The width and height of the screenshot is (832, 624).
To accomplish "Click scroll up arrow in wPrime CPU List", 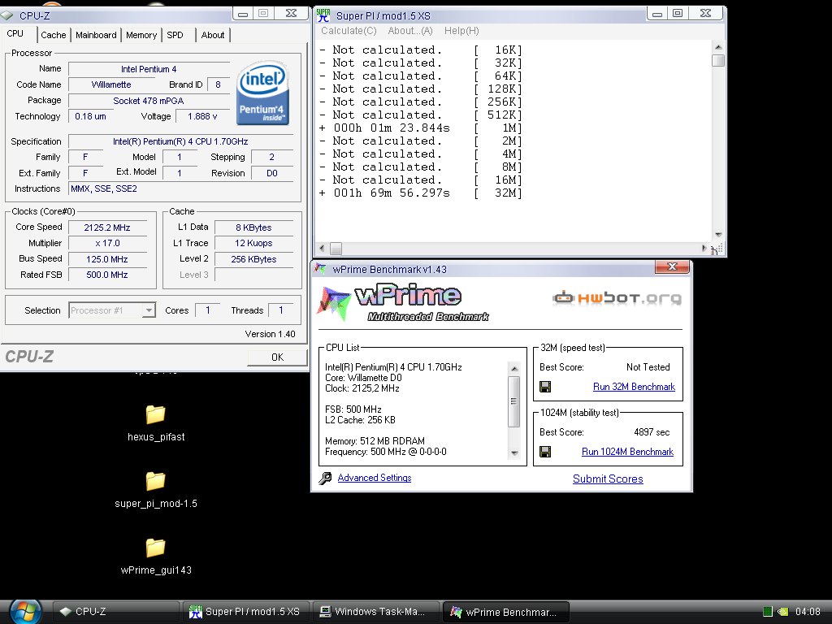I will 513,369.
